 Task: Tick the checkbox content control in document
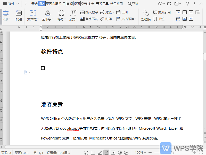click(x=43, y=68)
